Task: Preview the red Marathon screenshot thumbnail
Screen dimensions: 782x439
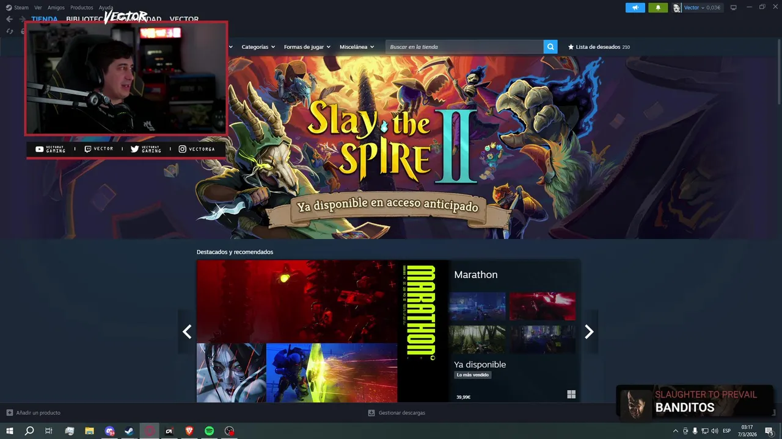Action: tap(543, 306)
